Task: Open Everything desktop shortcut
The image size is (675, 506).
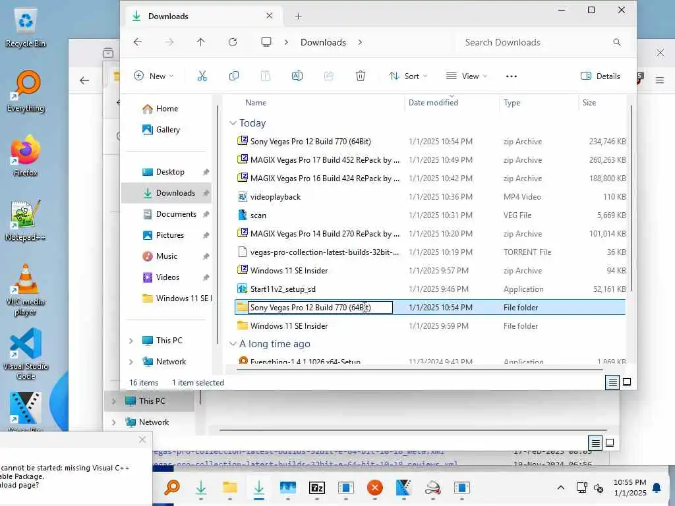Action: pos(26,91)
